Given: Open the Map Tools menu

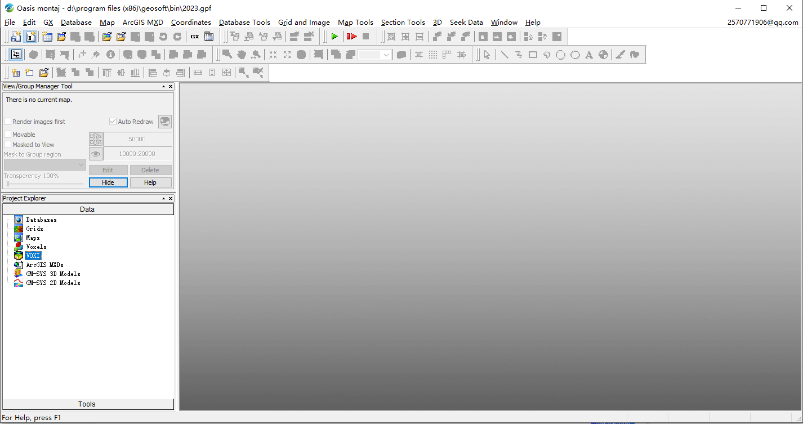Looking at the screenshot, I should pyautogui.click(x=355, y=23).
